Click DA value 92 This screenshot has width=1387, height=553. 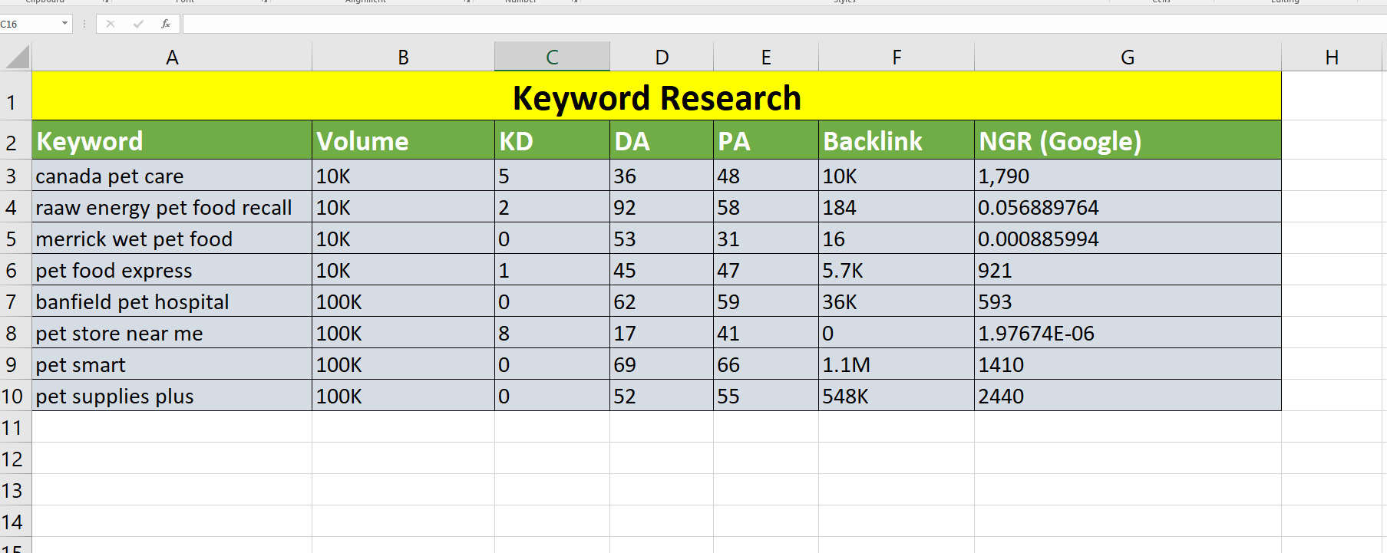click(662, 207)
